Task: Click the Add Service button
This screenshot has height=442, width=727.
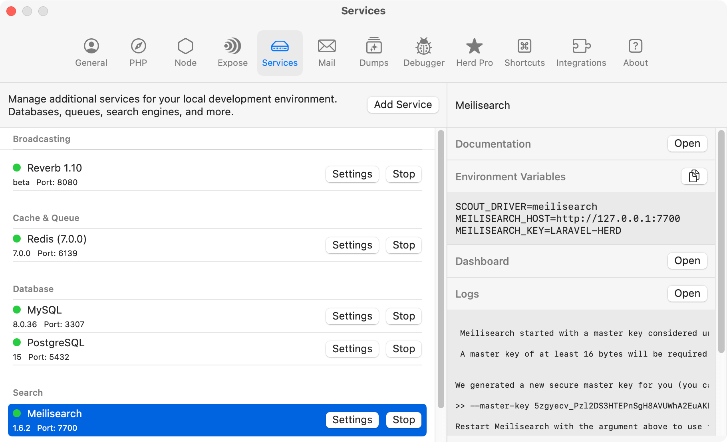Action: (403, 105)
